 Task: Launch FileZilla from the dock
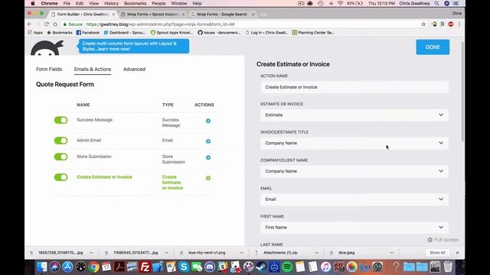[x=145, y=267]
